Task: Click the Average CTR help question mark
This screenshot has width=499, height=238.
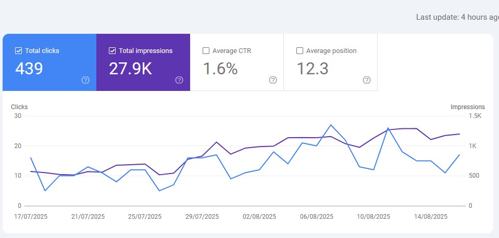Action: tap(273, 80)
